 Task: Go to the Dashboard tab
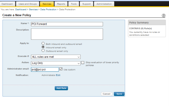coord(7,4)
